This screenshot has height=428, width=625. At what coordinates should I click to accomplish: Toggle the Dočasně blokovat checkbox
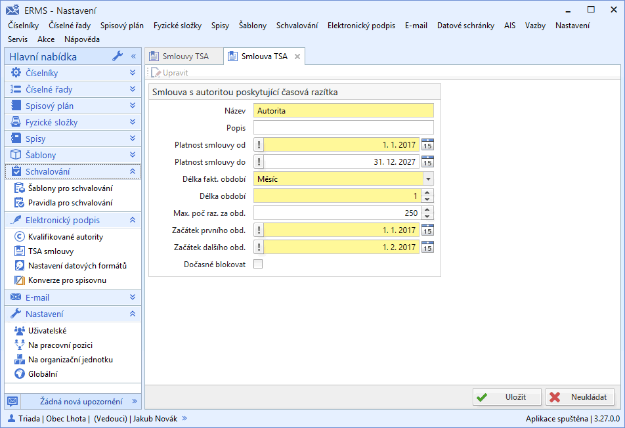coord(258,264)
